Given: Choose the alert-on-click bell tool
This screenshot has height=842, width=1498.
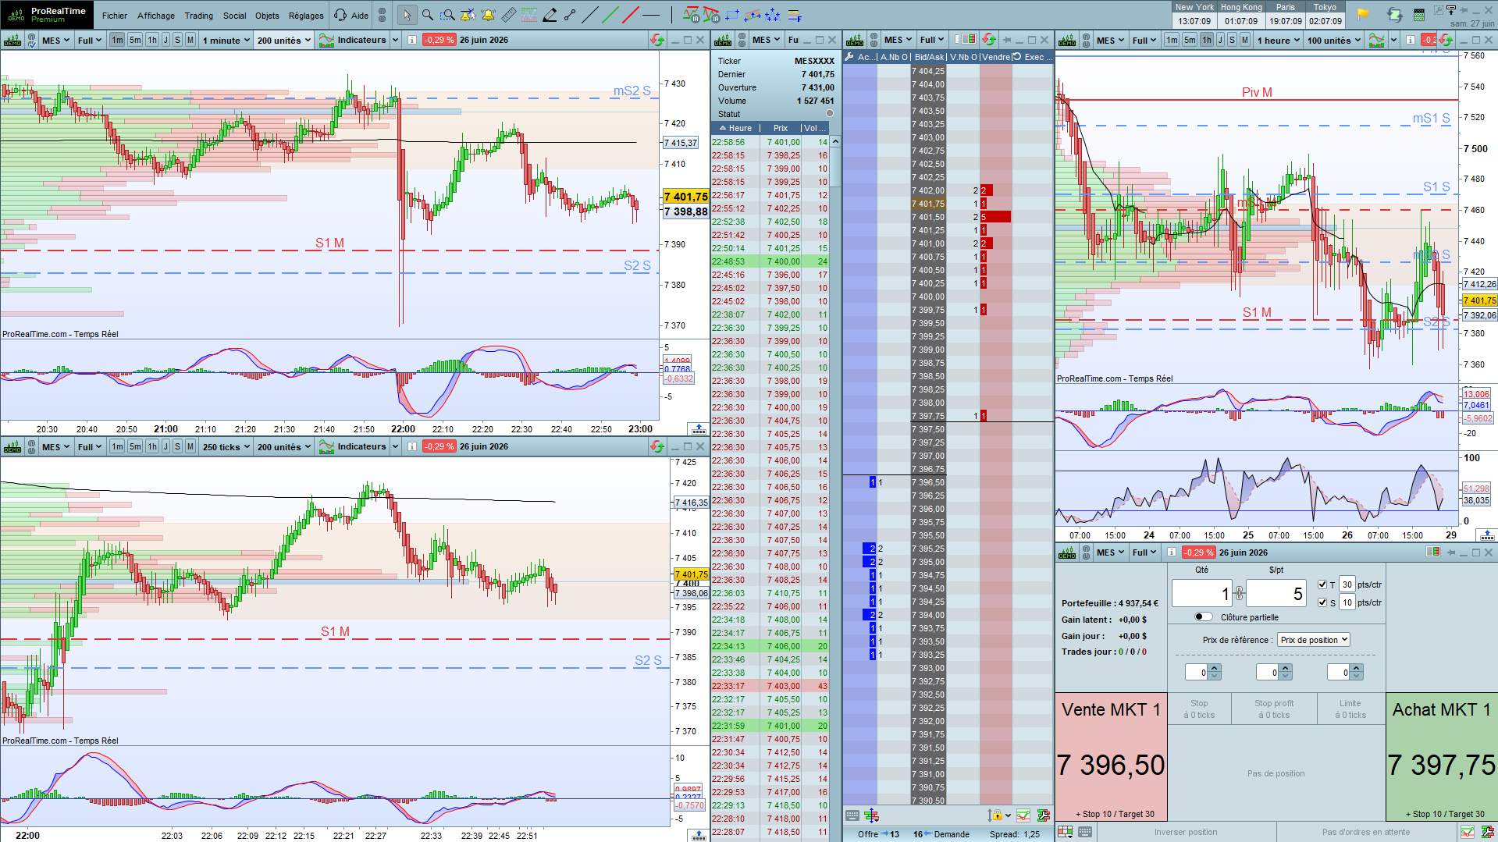Looking at the screenshot, I should (x=468, y=15).
